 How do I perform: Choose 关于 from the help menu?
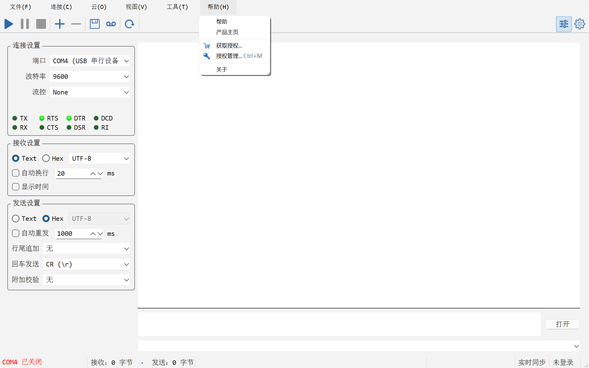click(x=235, y=70)
